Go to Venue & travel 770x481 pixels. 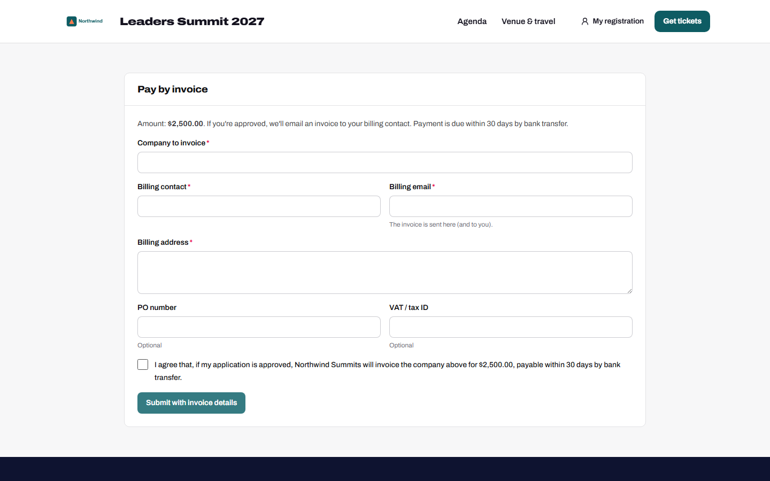point(528,21)
